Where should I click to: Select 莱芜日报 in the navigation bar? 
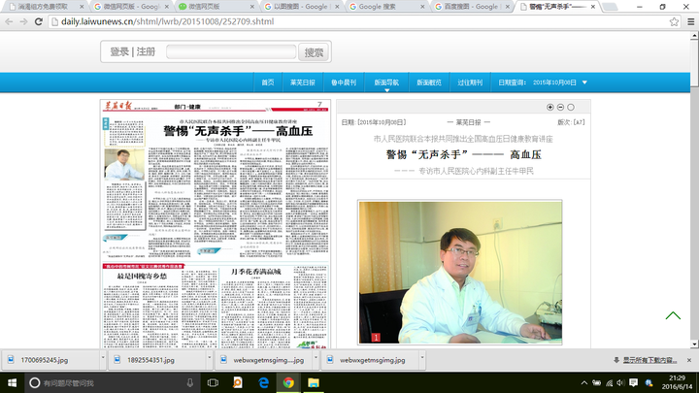tap(302, 83)
